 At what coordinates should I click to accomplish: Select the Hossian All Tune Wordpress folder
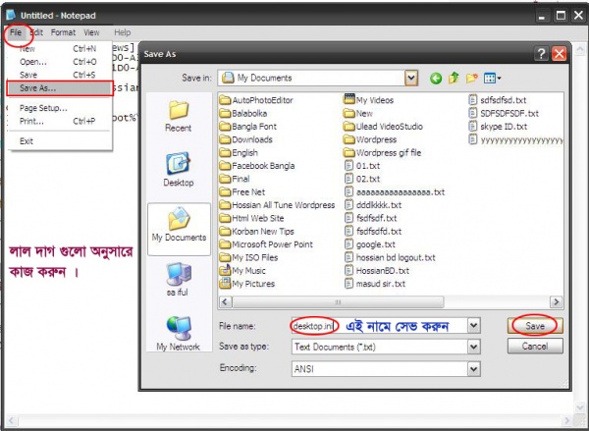(277, 205)
